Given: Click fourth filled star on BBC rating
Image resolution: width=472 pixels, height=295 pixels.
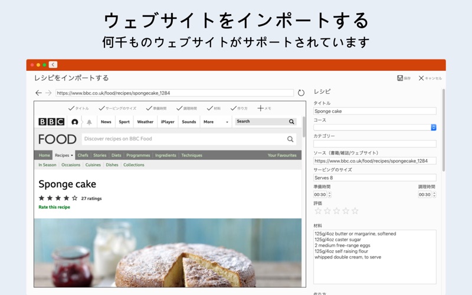Looking at the screenshot, I should tap(66, 198).
